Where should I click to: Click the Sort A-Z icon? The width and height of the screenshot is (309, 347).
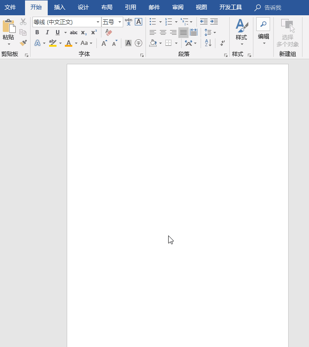[208, 43]
